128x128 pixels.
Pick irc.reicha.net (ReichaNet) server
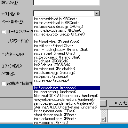pos(67,69)
